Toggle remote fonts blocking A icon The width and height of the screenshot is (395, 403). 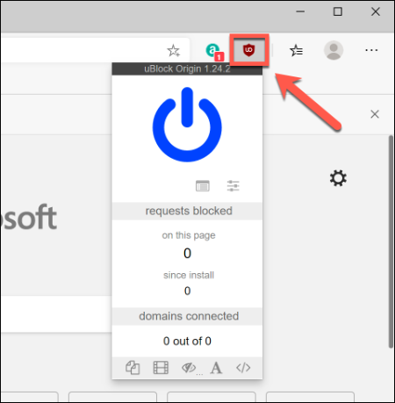pos(216,368)
